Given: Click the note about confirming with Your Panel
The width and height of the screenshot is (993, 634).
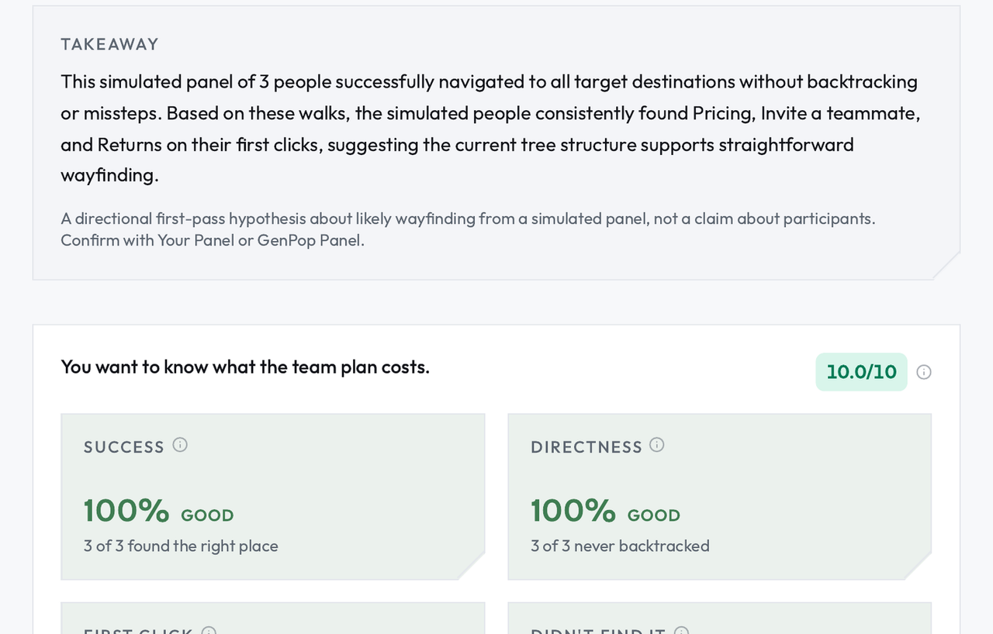Looking at the screenshot, I should (x=468, y=229).
